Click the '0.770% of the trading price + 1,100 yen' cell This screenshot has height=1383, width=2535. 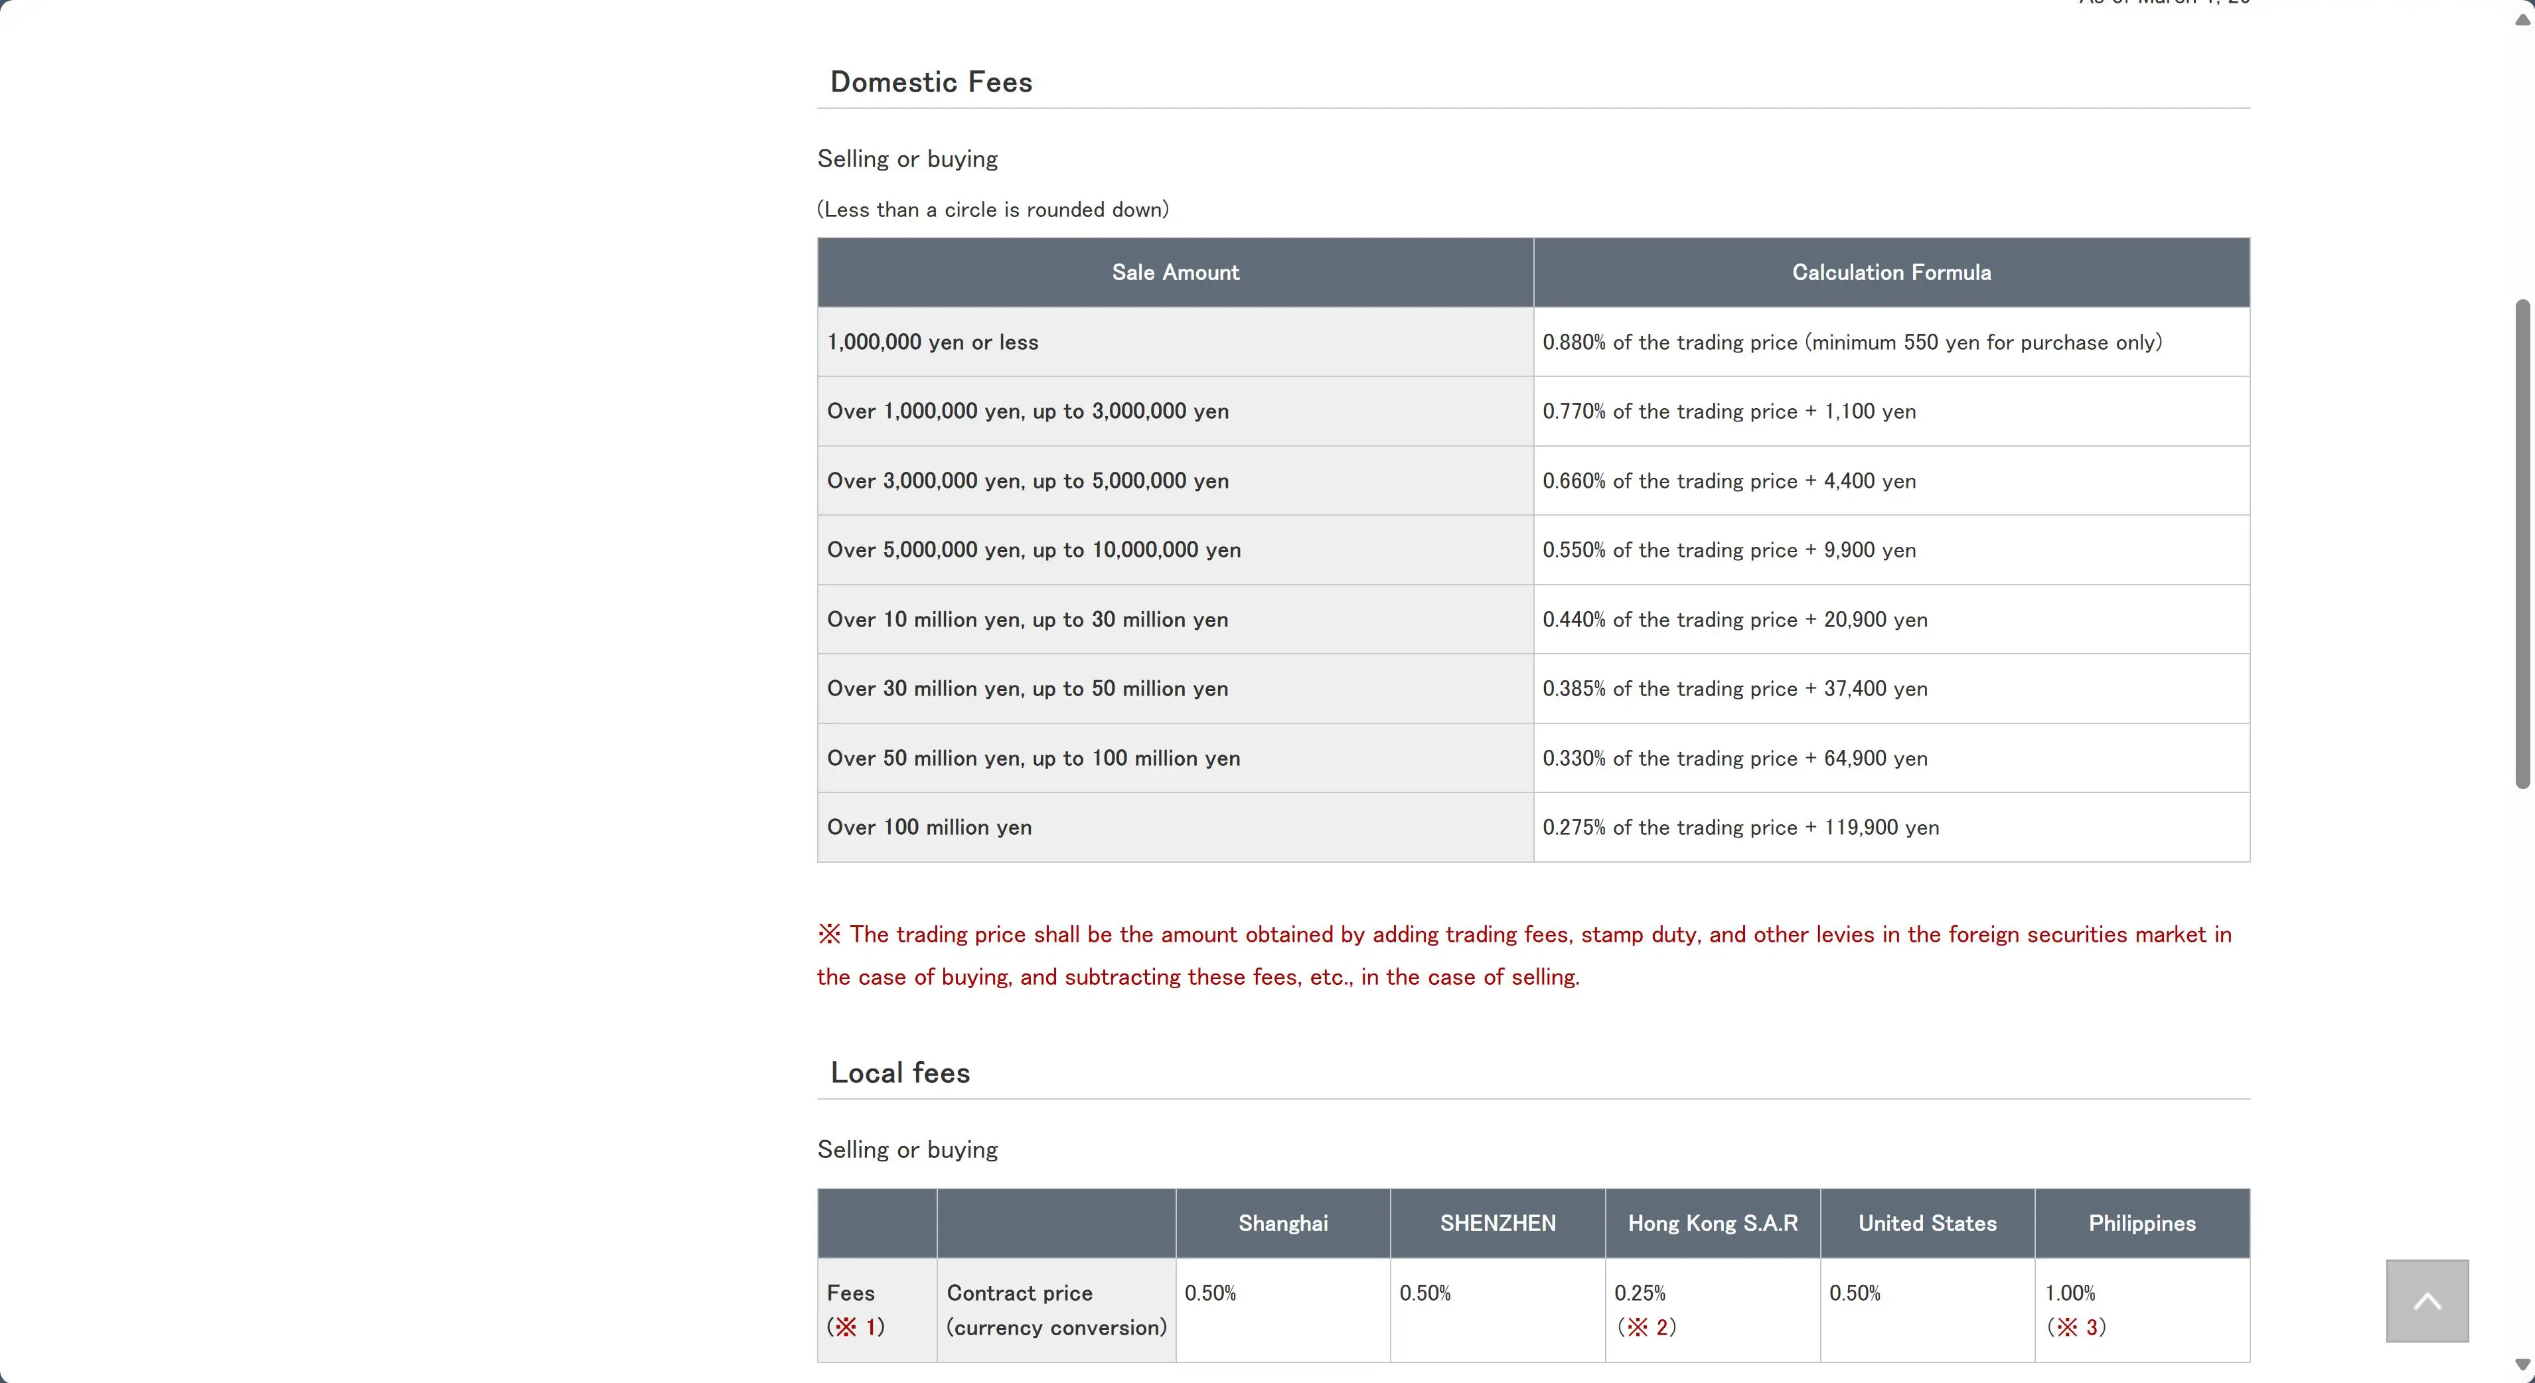coord(1891,411)
